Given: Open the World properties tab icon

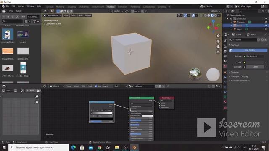Looking at the screenshot, I should pyautogui.click(x=225, y=66).
